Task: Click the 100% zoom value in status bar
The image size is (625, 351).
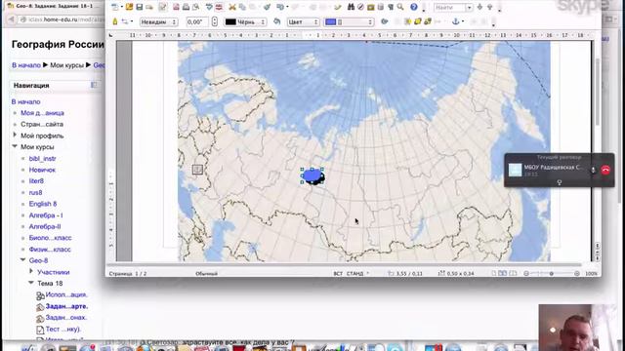Action: click(x=591, y=273)
